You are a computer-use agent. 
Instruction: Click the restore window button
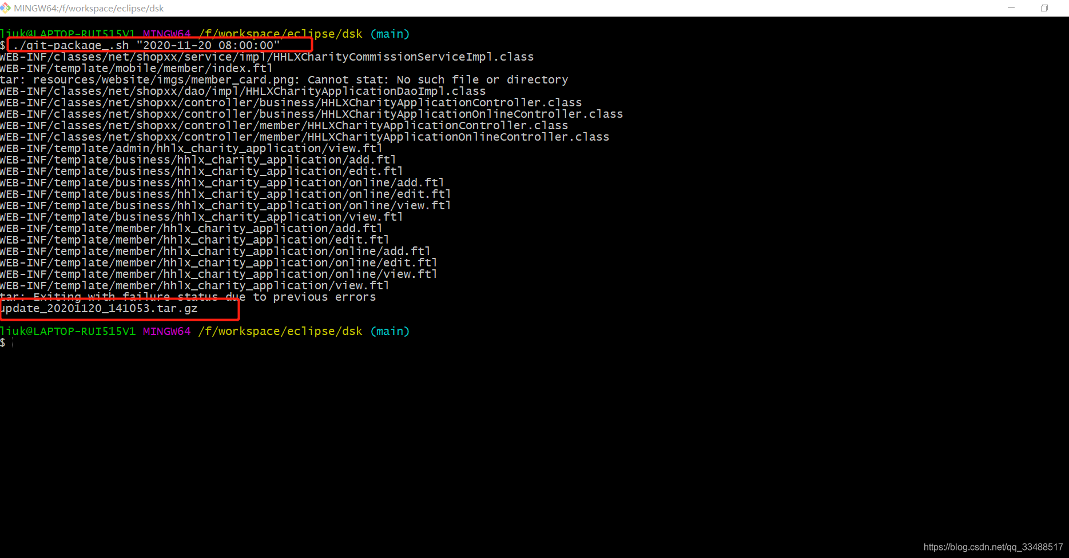[x=1044, y=8]
